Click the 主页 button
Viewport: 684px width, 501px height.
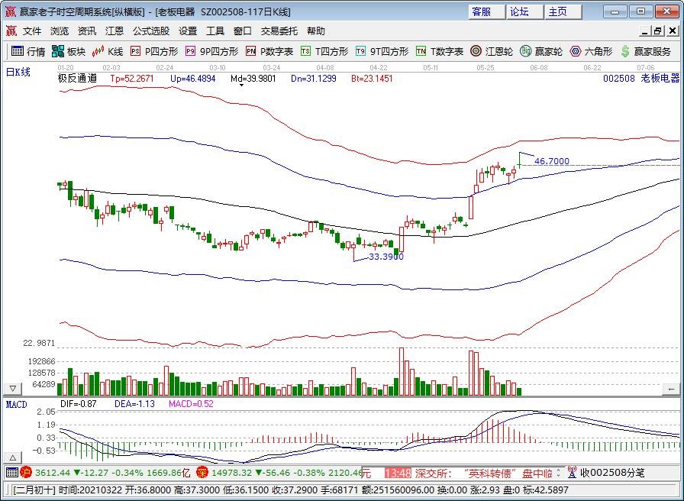563,11
